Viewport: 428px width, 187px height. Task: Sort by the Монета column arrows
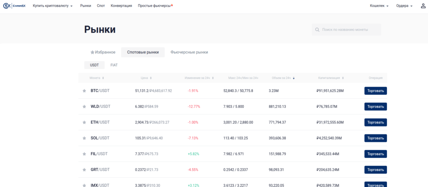click(103, 78)
